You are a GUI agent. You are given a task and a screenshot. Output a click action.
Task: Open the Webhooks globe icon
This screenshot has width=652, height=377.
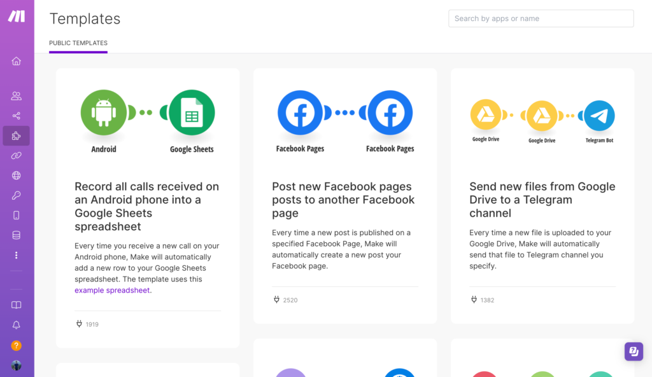point(16,175)
